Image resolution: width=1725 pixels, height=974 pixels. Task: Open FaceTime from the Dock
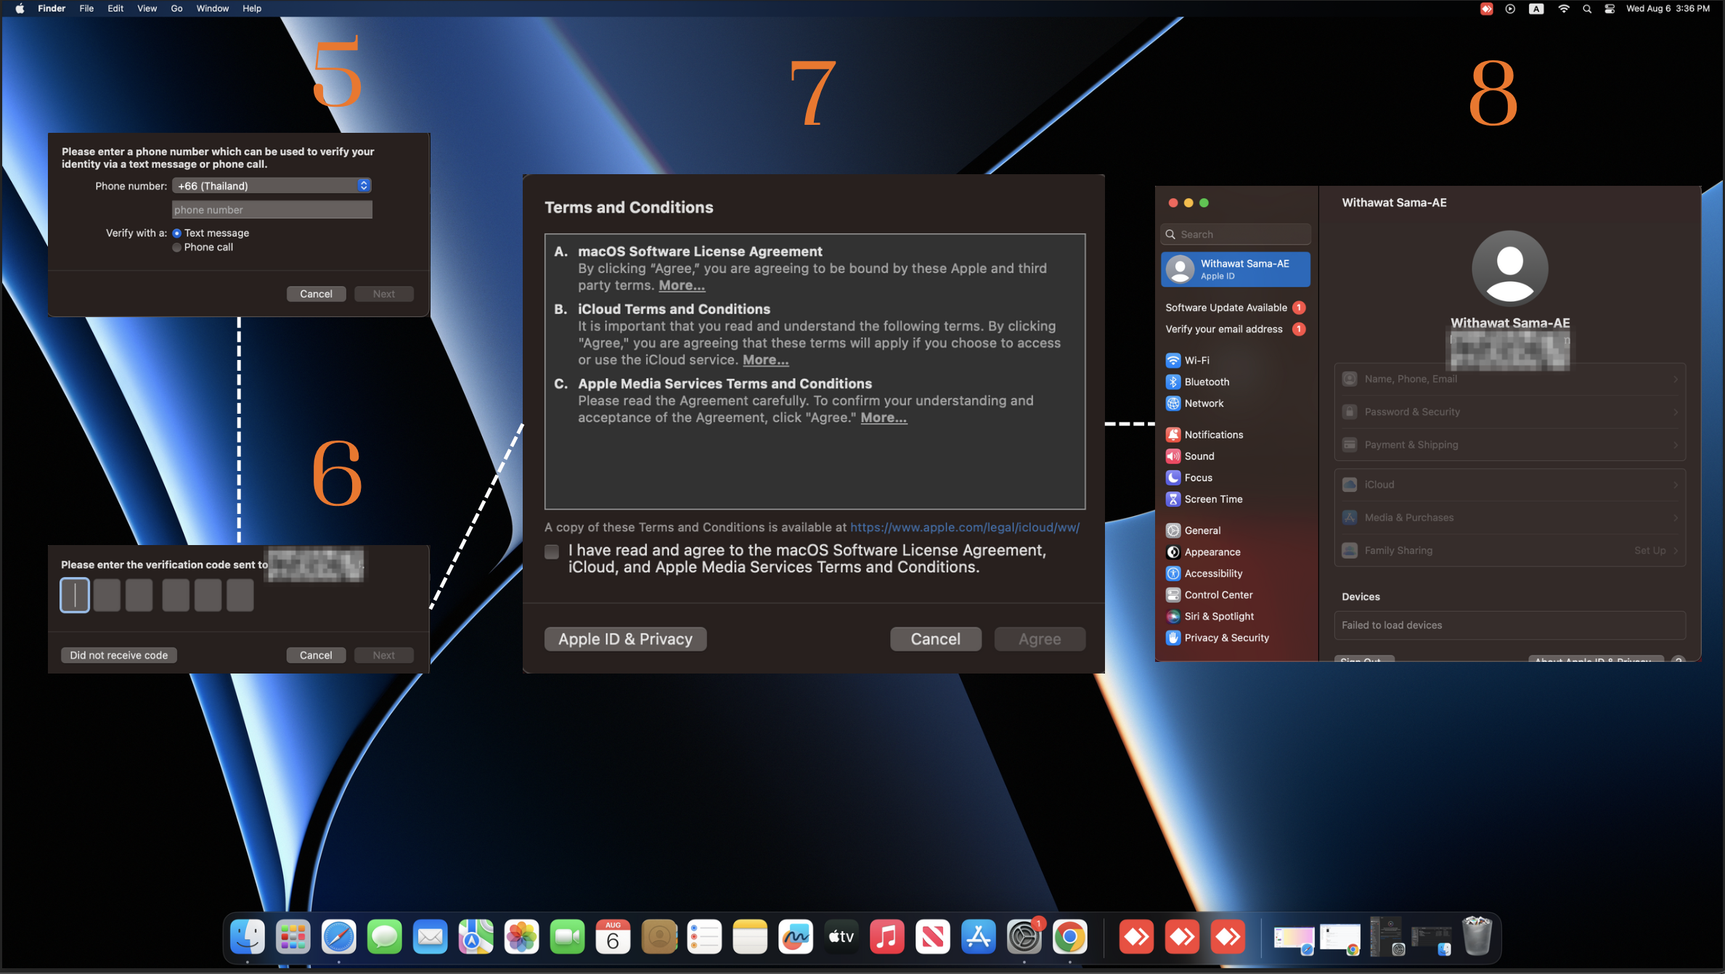[567, 937]
